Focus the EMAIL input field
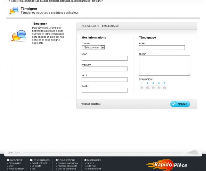Image resolution: width=206 pixels, height=171 pixels. tap(104, 90)
